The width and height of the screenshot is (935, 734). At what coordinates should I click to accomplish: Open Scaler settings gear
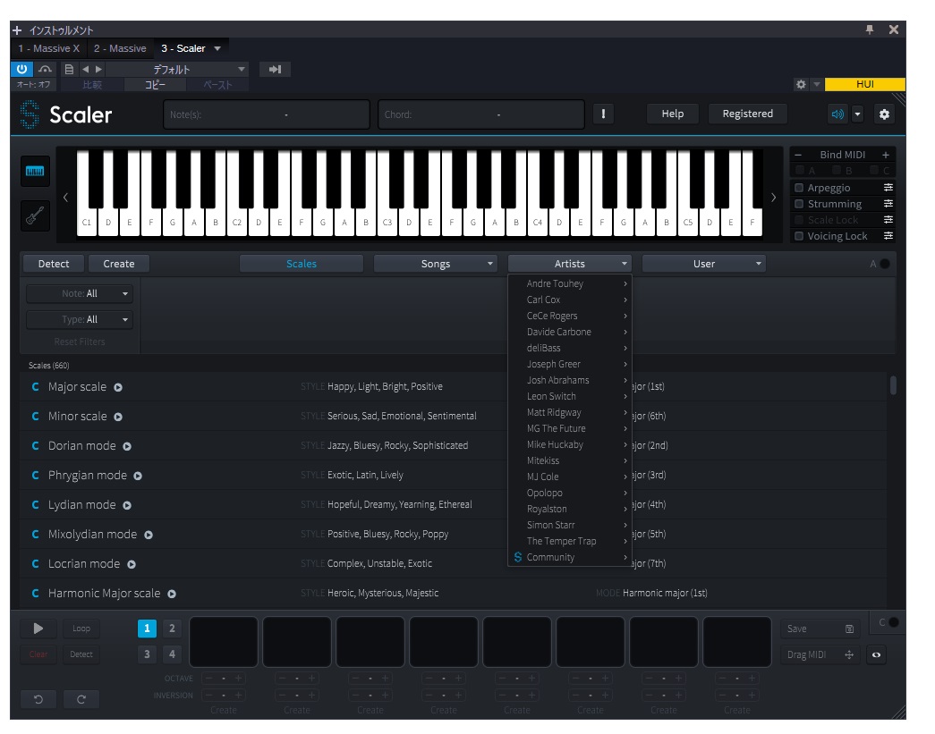[x=884, y=114]
